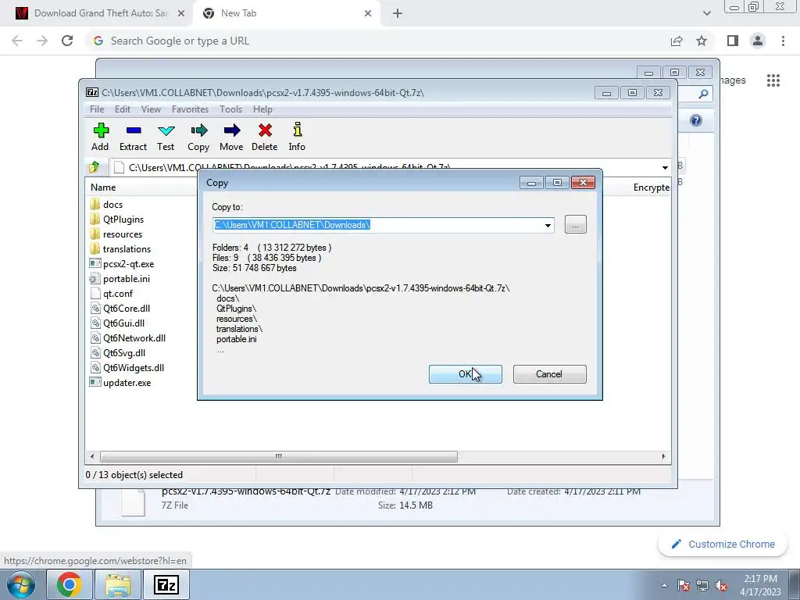
Task: Click the horizontal scrollbar in 7-Zip list
Action: 279,456
